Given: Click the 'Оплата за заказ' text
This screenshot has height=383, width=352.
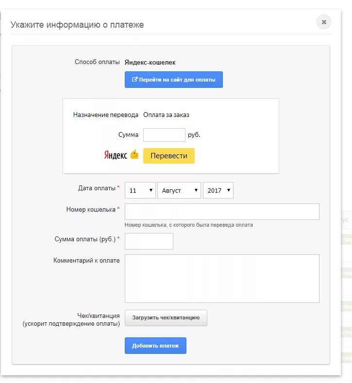Looking at the screenshot, I should click(166, 115).
